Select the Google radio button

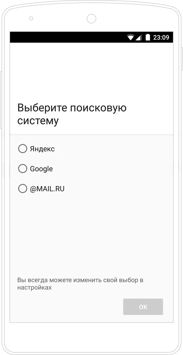pyautogui.click(x=23, y=169)
